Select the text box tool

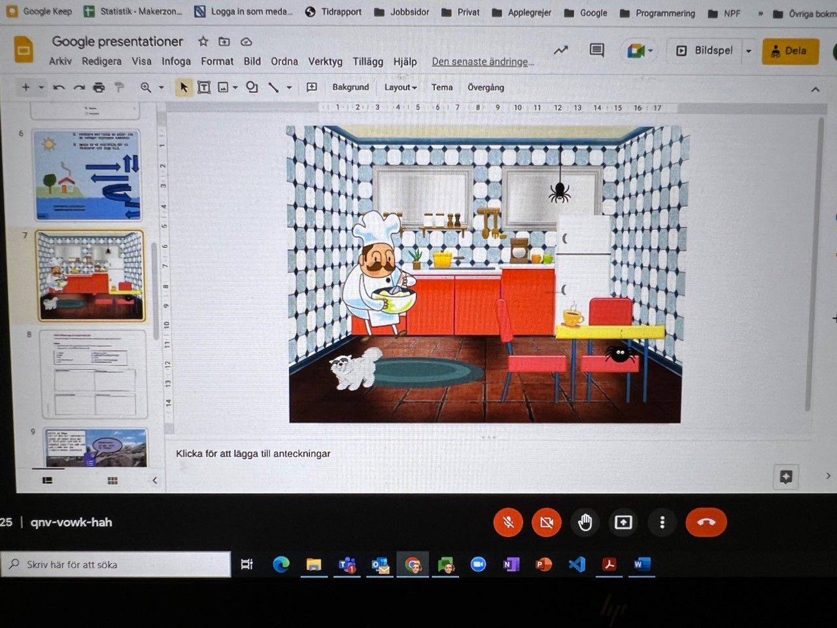pyautogui.click(x=204, y=87)
